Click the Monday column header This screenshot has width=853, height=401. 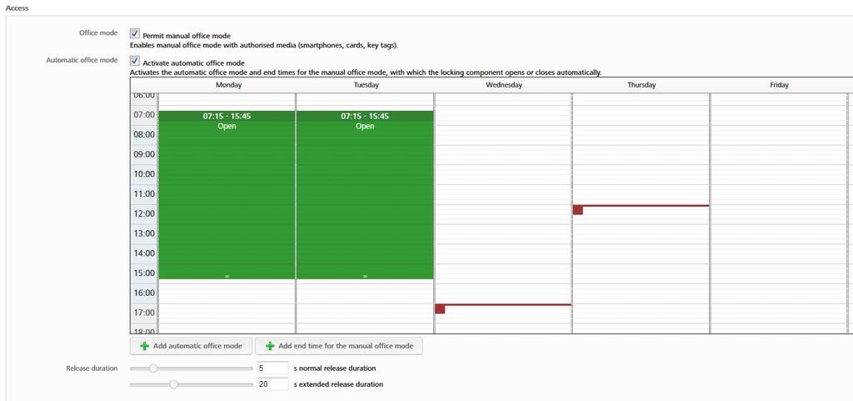(228, 85)
